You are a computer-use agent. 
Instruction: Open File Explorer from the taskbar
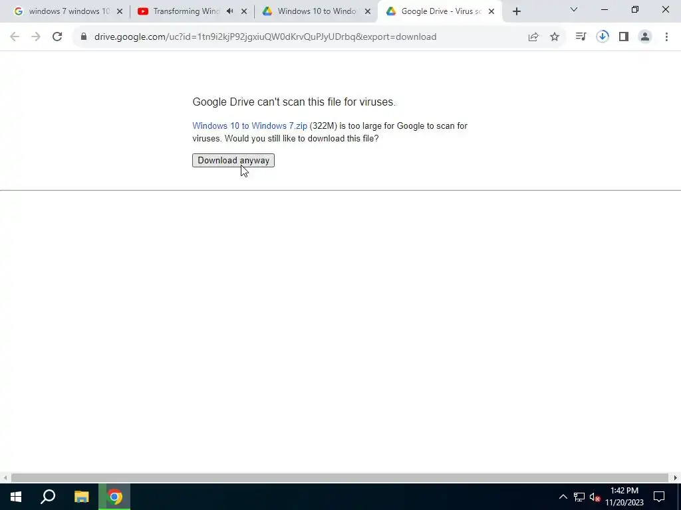(x=81, y=497)
